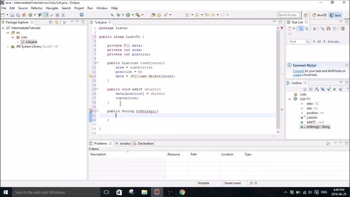Collapse the IntermediateTutorials project node
350x197 pixels.
point(3,28)
